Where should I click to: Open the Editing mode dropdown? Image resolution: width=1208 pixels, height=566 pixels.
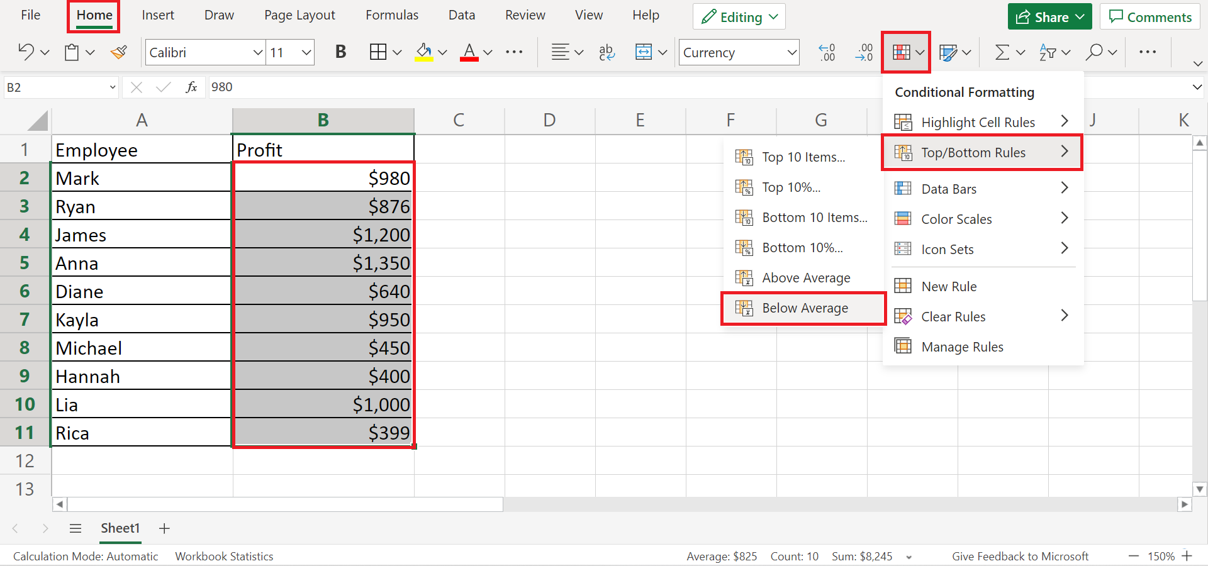(739, 17)
